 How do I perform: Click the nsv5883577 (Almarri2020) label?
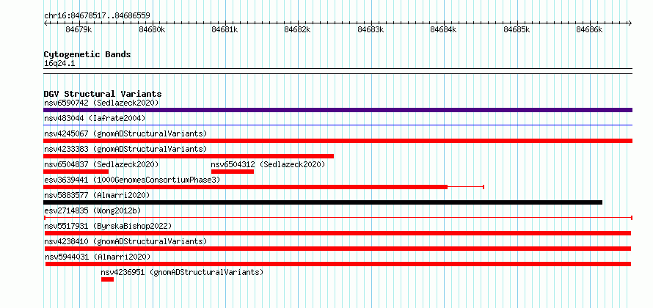click(97, 195)
